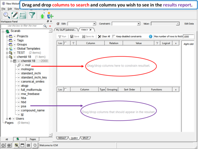Image resolution: width=198 pixels, height=149 pixels.
Task: Click the scarab beetle tab icon at bottom
Action: pyautogui.click(x=18, y=139)
